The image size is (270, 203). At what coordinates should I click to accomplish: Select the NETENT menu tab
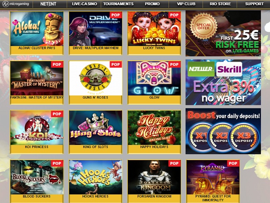[x=48, y=4]
